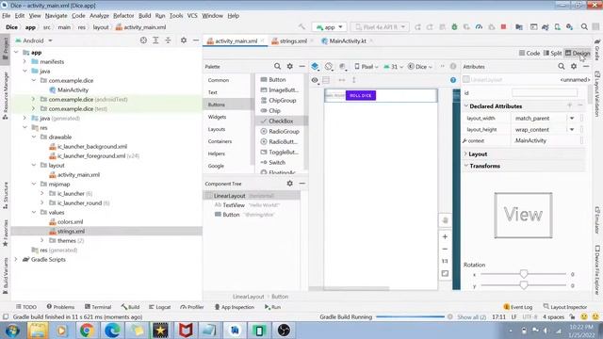Open Project panel settings gear
Screen dimensions: 603x339
tap(184, 40)
